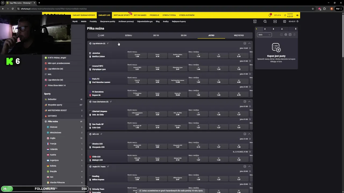This screenshot has width=344, height=193.
Task: Open the browser extensions icon
Action: [x=324, y=9]
